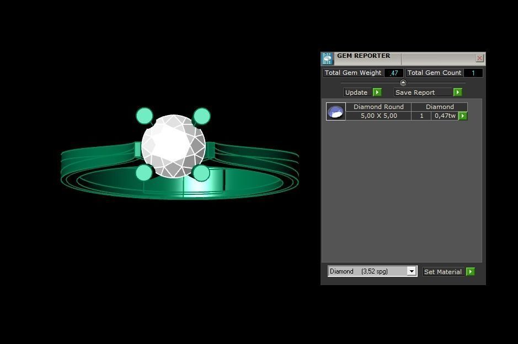The image size is (518, 344).
Task: Click the Update green arrow button
Action: click(x=377, y=92)
